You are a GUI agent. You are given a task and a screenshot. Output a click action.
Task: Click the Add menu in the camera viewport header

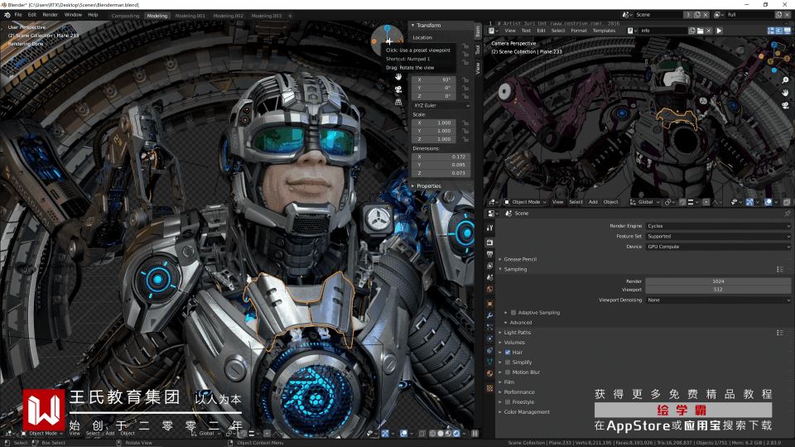pos(593,202)
